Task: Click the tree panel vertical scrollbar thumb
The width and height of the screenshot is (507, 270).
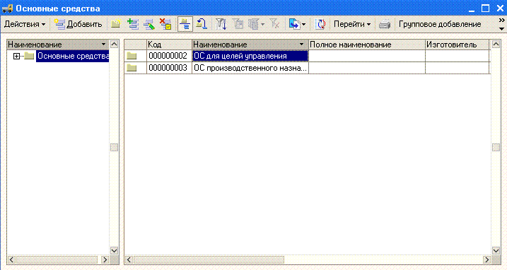Action: click(x=114, y=148)
